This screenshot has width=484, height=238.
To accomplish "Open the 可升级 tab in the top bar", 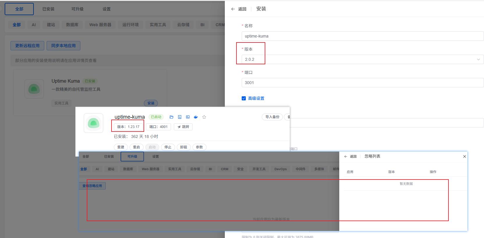I will (x=77, y=9).
